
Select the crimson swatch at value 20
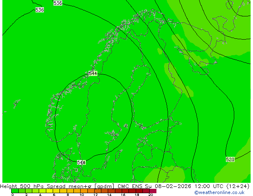153,191
